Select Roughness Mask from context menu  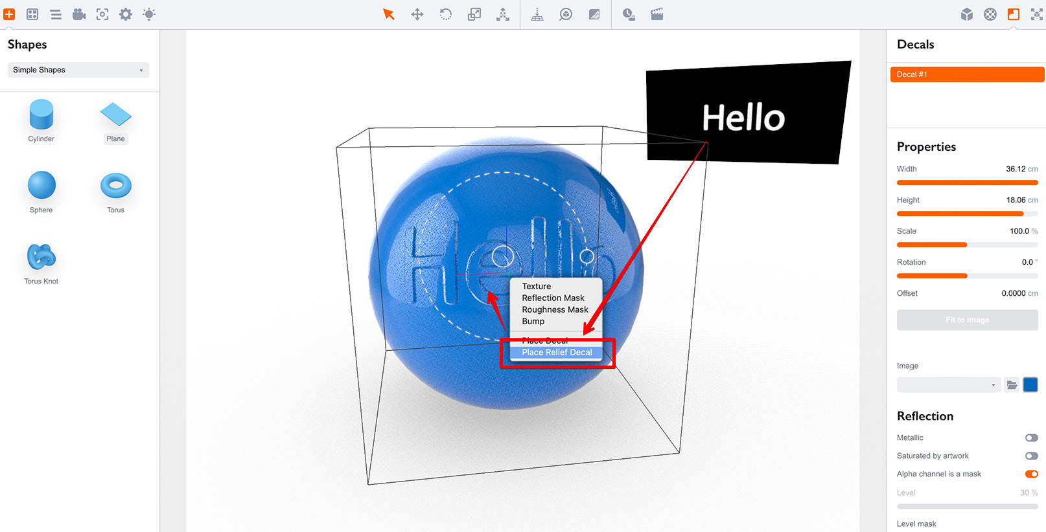click(x=555, y=310)
